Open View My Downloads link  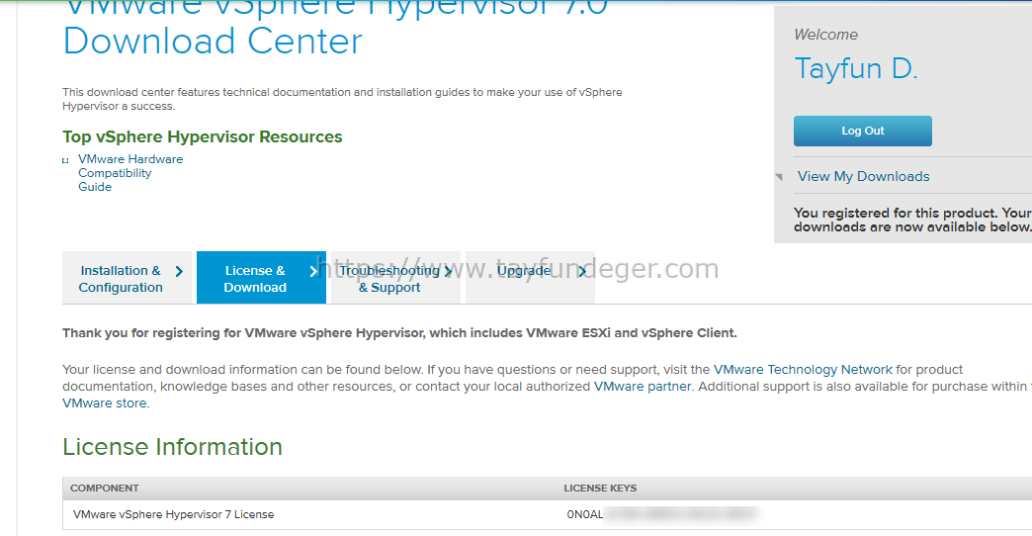coord(864,176)
